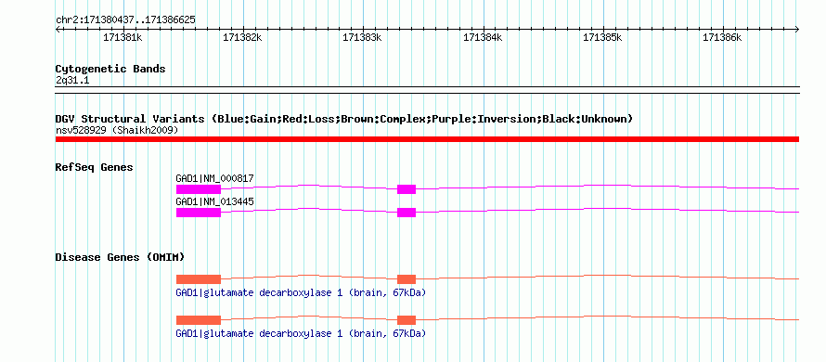Click the 171382k ruler position
Image resolution: width=826 pixels, height=362 pixels.
click(242, 37)
